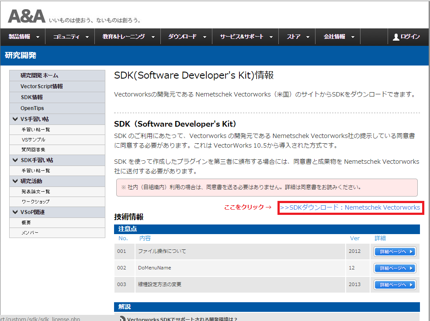The image size is (430, 321).
Task: Select SDK情報 in the sidebar
Action: point(57,97)
